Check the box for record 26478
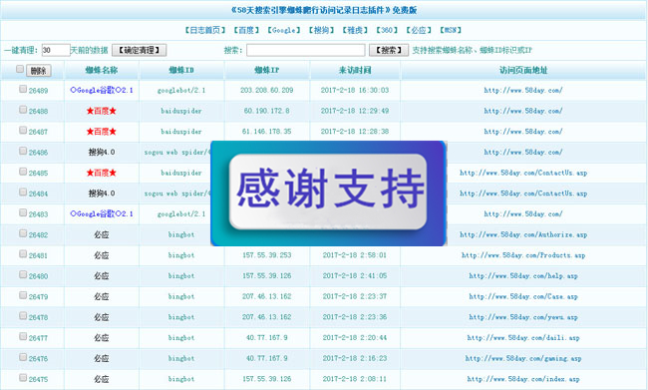This screenshot has height=390, width=648. 23,316
